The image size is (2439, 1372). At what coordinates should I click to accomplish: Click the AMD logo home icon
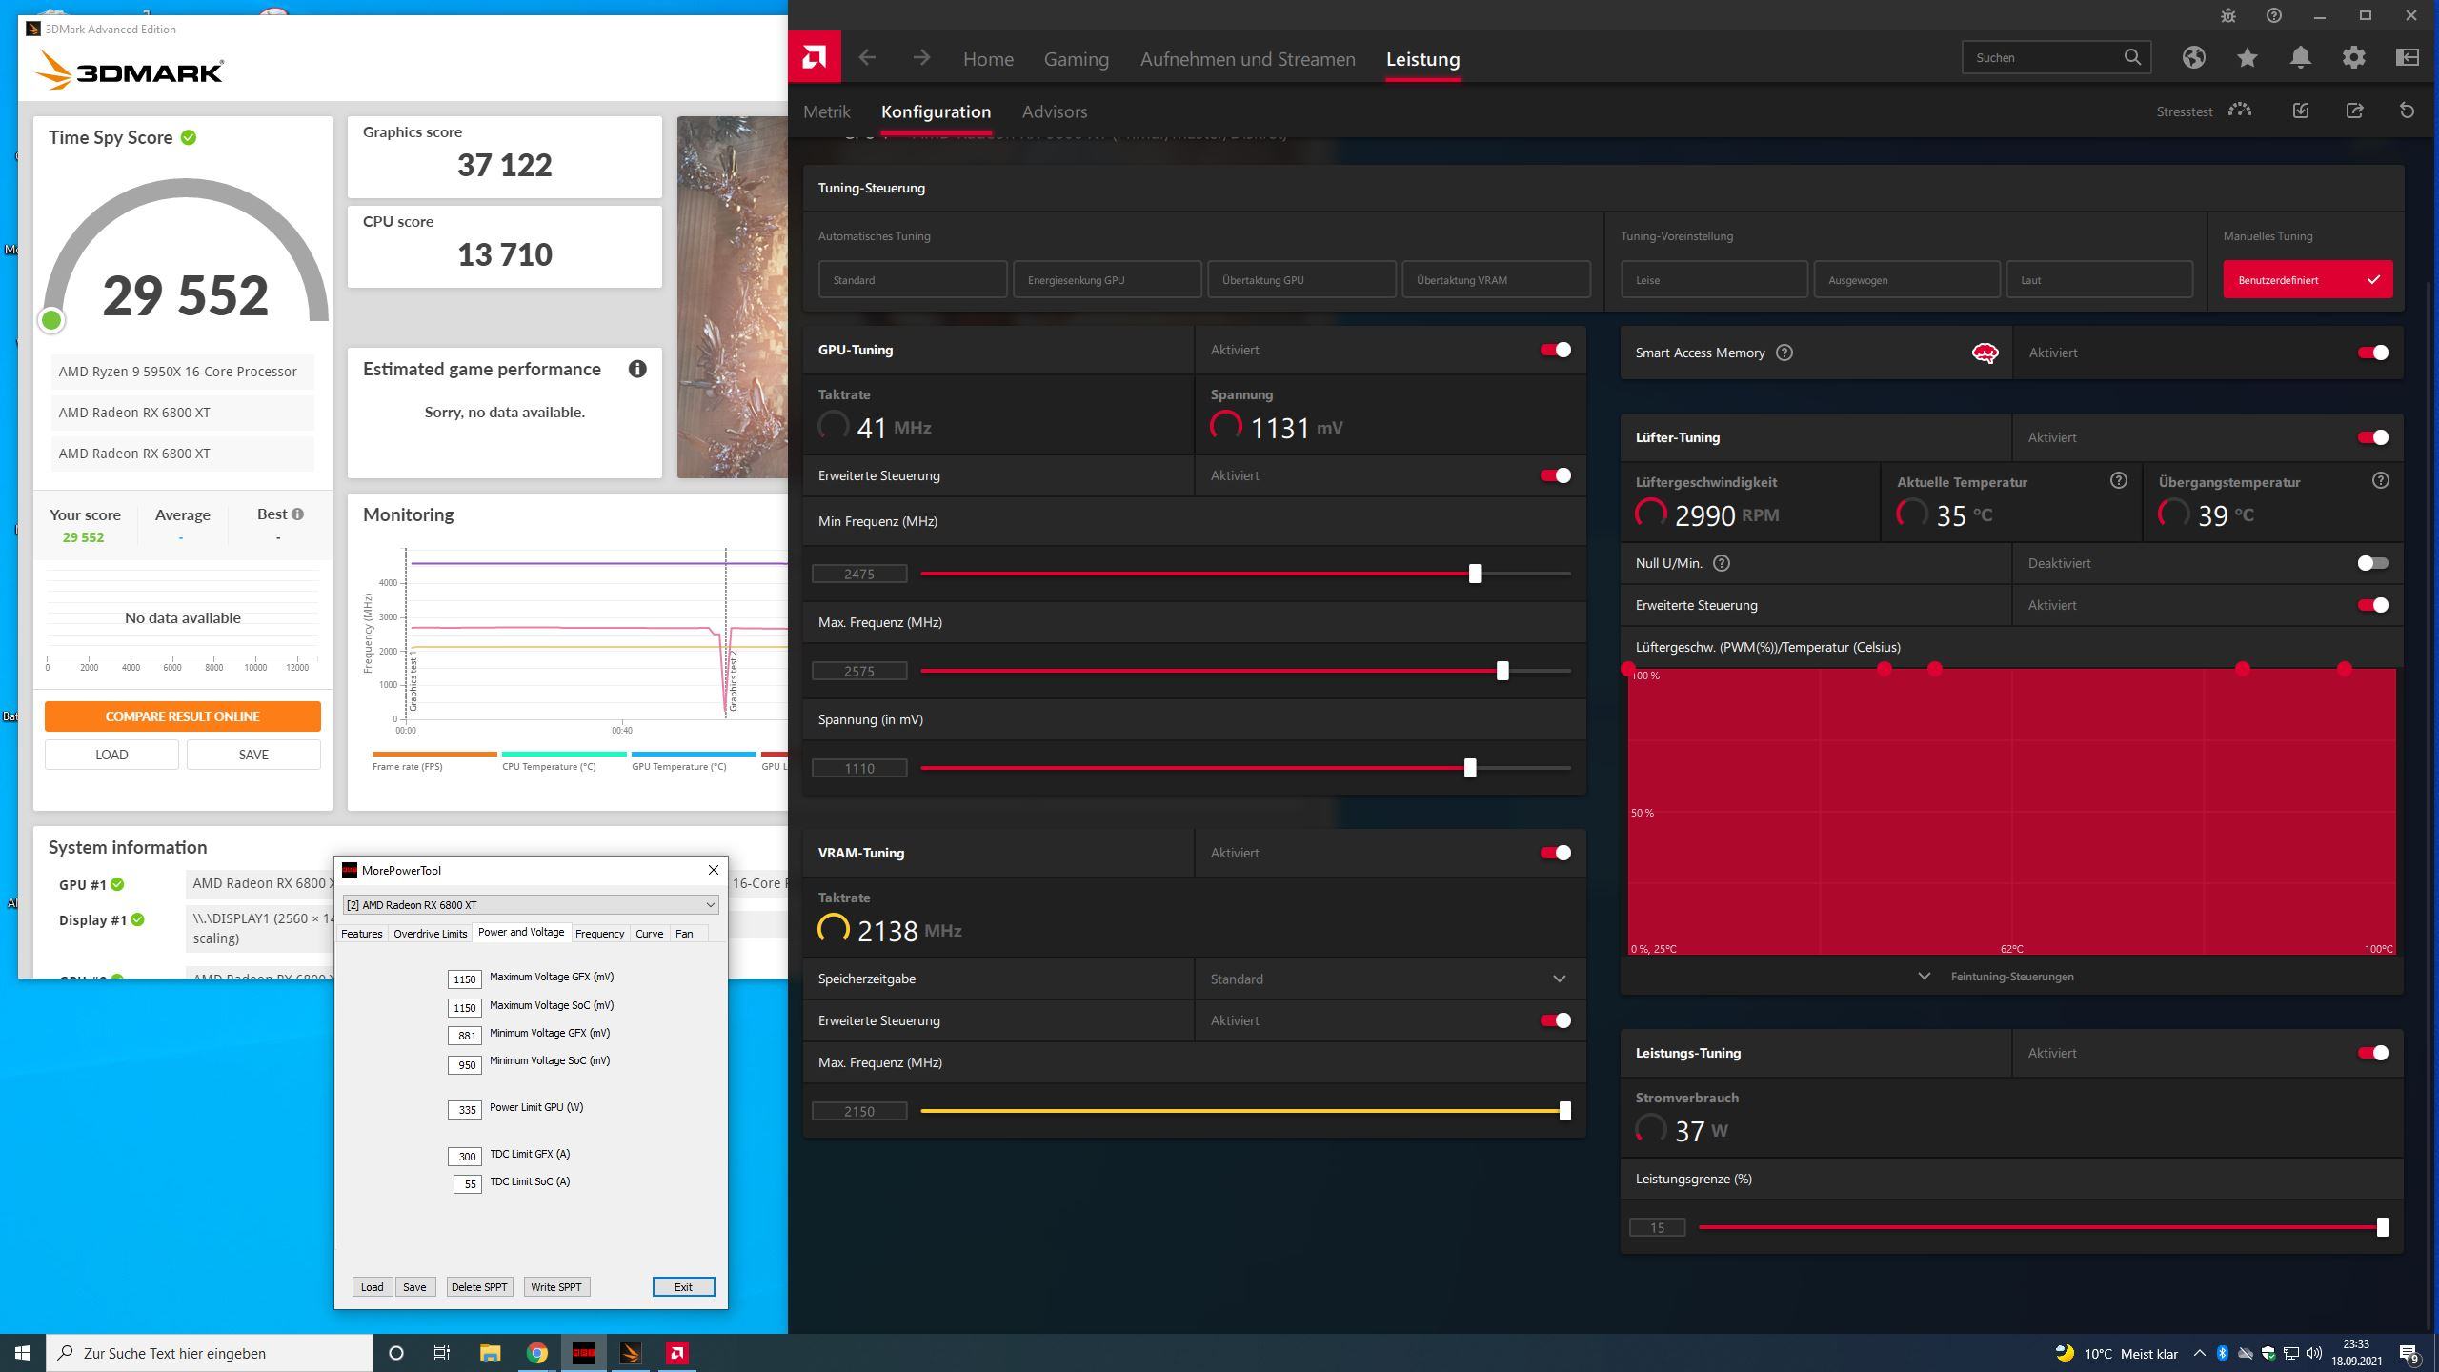click(815, 57)
